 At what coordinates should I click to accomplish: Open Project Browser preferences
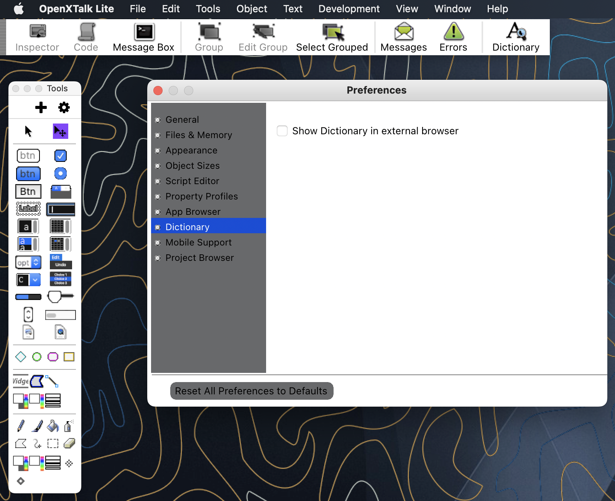pyautogui.click(x=209, y=258)
